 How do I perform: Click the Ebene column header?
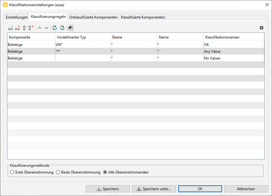click(x=134, y=37)
